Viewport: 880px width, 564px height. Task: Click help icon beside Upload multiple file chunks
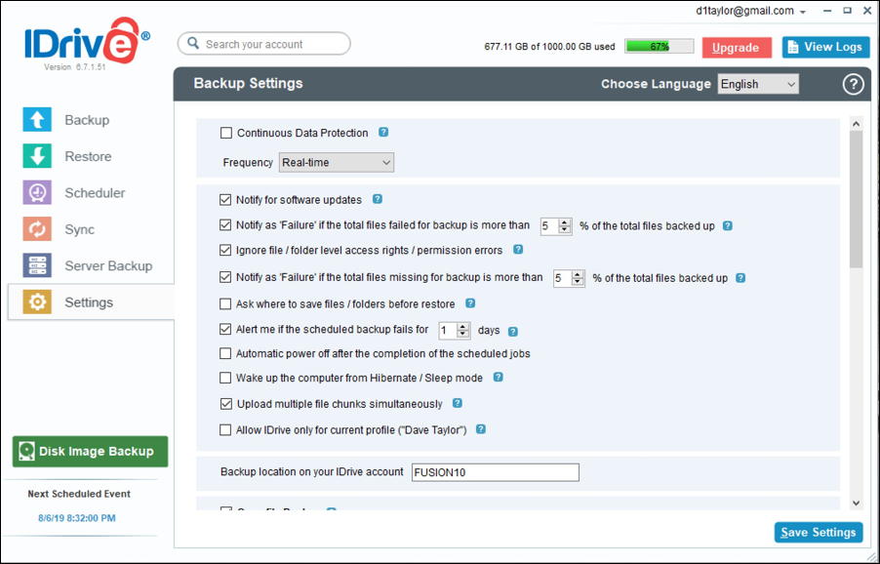(458, 403)
